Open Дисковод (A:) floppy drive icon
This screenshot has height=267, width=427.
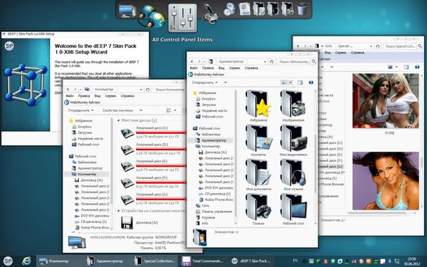127,223
